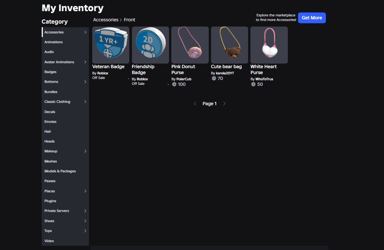Image resolution: width=384 pixels, height=250 pixels.
Task: Open the Veteran Badge title link
Action: click(108, 67)
